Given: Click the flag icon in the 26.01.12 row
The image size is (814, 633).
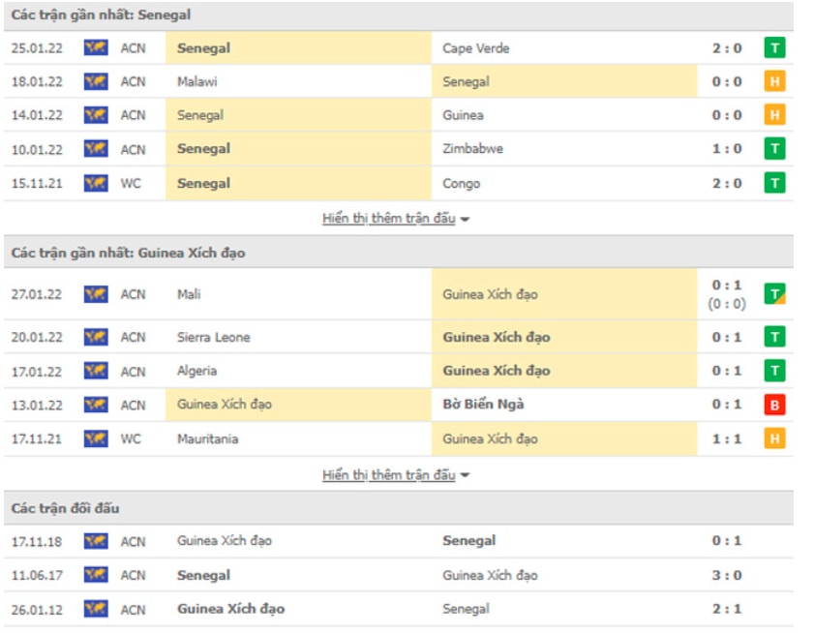Looking at the screenshot, I should (96, 609).
